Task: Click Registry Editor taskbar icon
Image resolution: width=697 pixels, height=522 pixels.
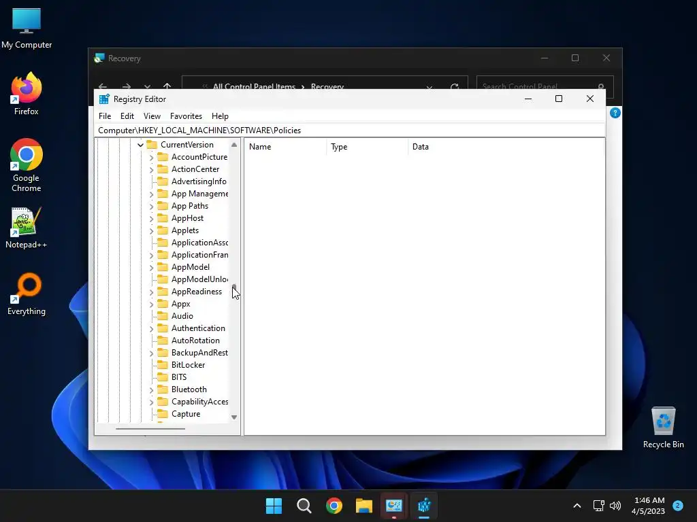Action: tap(424, 506)
